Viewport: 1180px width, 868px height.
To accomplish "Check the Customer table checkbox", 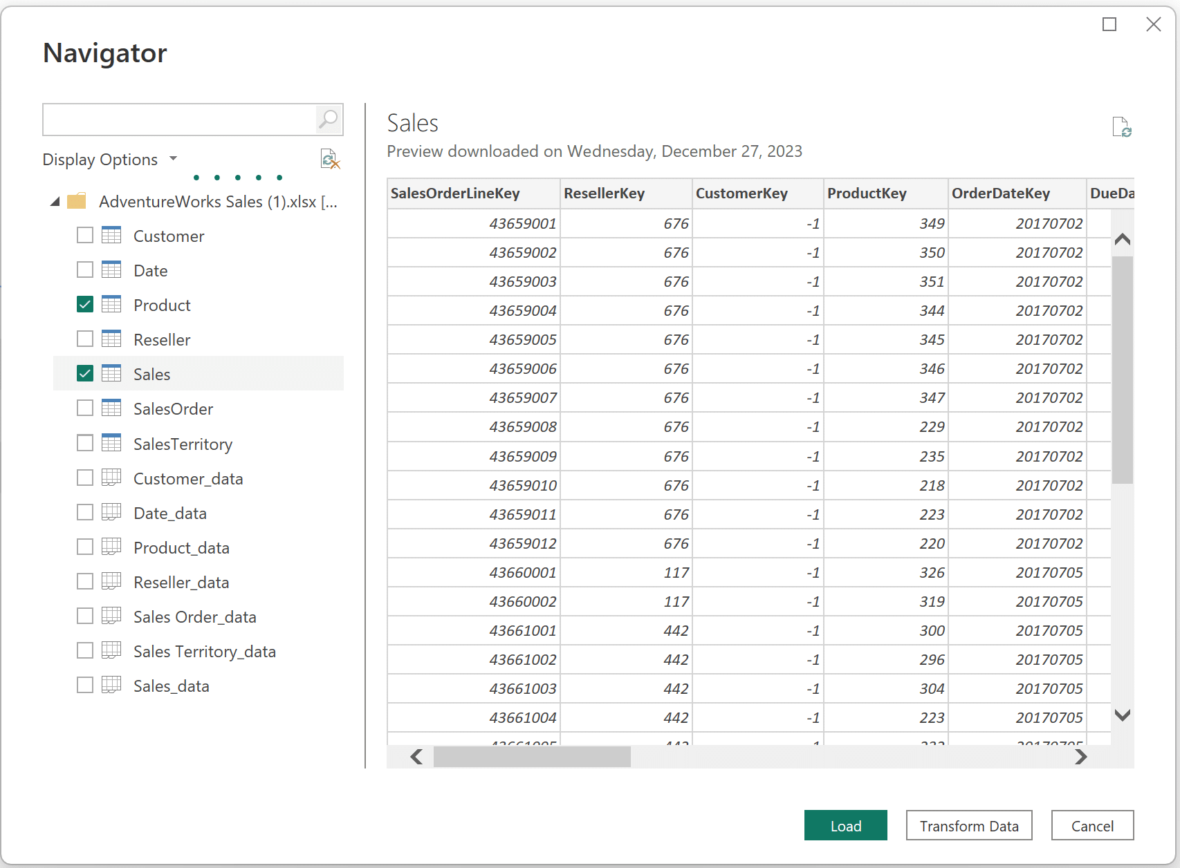I will click(85, 235).
